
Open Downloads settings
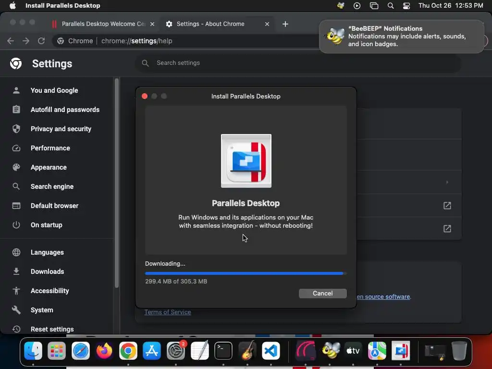pos(57,272)
